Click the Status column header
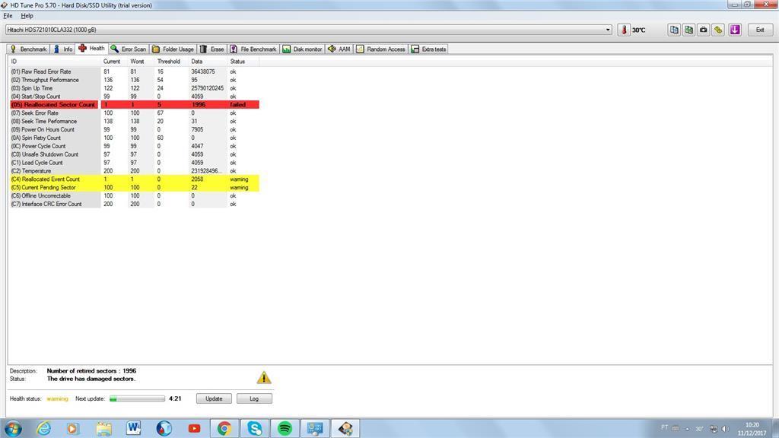The image size is (779, 438). 243,62
